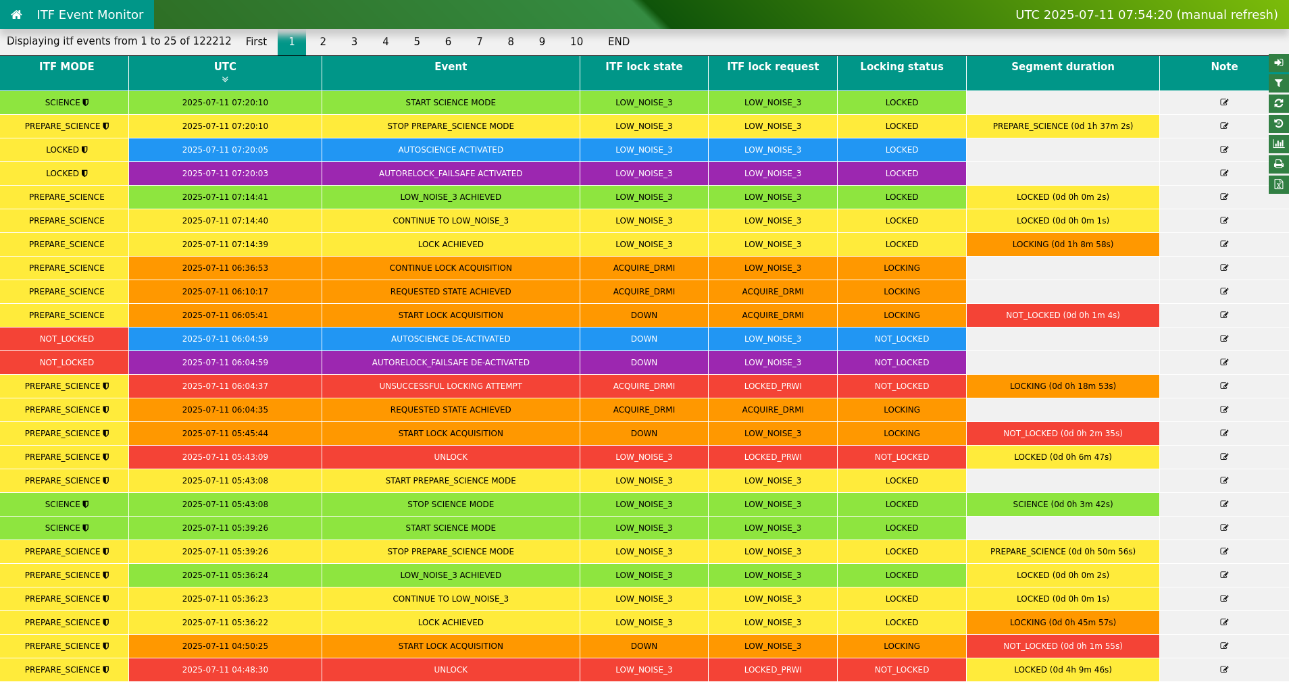Open the history clock icon
1289x682 pixels.
(x=1278, y=124)
